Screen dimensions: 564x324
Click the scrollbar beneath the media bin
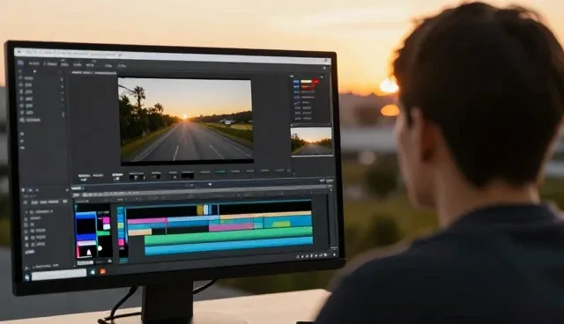(85, 262)
